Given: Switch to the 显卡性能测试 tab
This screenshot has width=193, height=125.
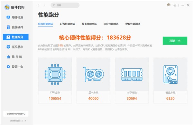Looking at the screenshot, I should pos(89,24).
